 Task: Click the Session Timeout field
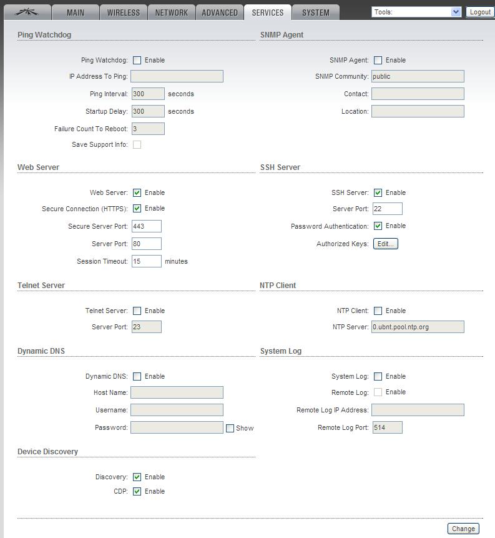point(147,261)
